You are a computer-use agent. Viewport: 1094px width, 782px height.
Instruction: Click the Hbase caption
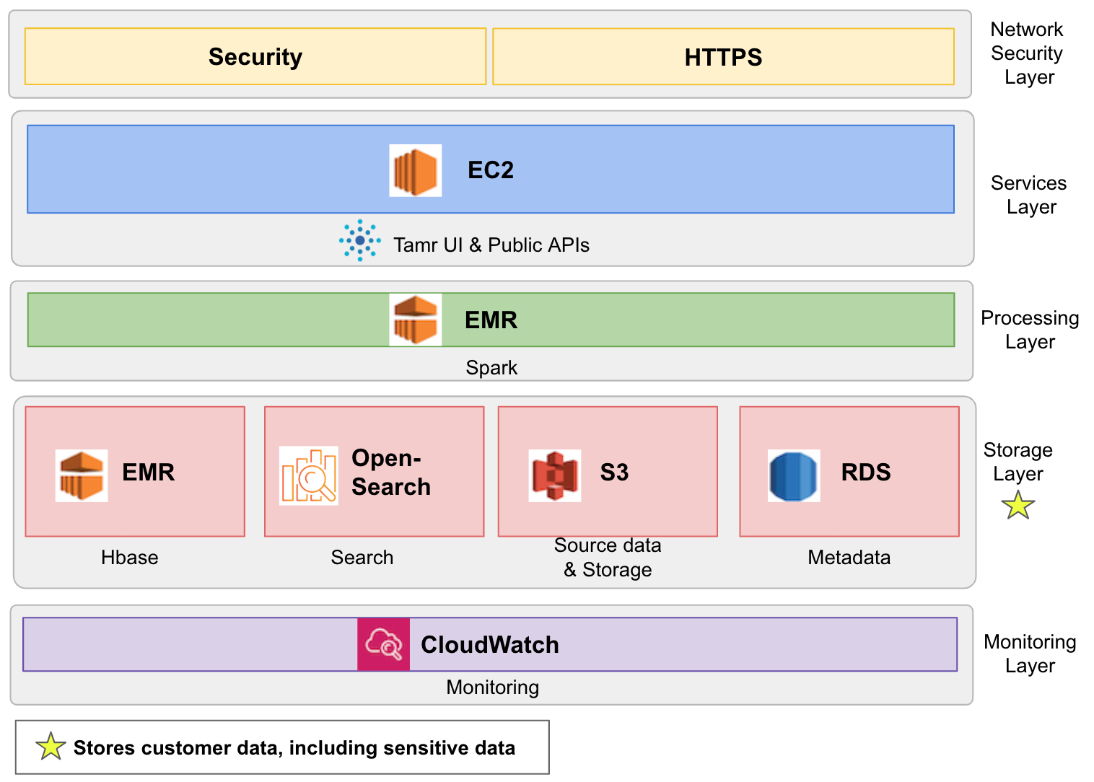pos(130,558)
